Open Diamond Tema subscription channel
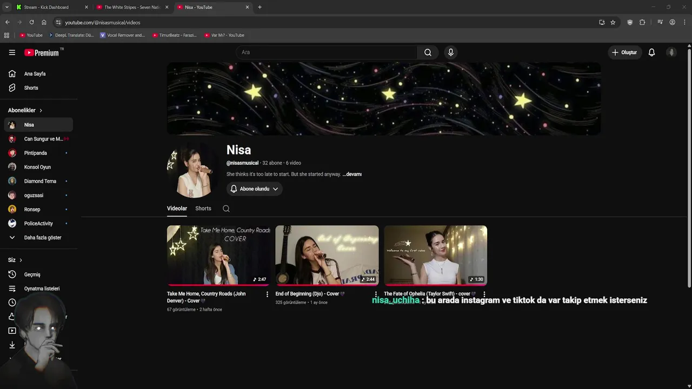This screenshot has width=692, height=389. [38, 181]
